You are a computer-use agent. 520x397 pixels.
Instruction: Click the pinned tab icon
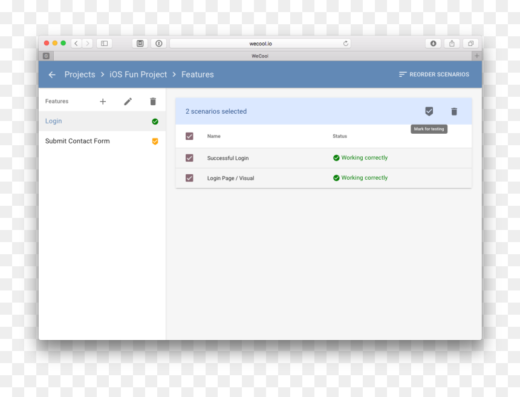(x=47, y=56)
